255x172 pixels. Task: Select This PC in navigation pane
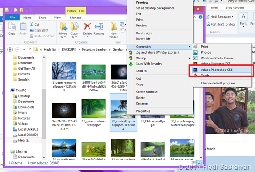pyautogui.click(x=21, y=91)
